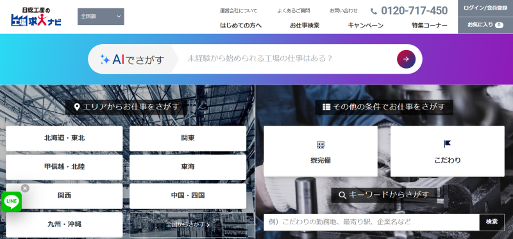This screenshot has width=513, height=239.
Task: Select 北海道・東北 area
Action: [x=65, y=138]
